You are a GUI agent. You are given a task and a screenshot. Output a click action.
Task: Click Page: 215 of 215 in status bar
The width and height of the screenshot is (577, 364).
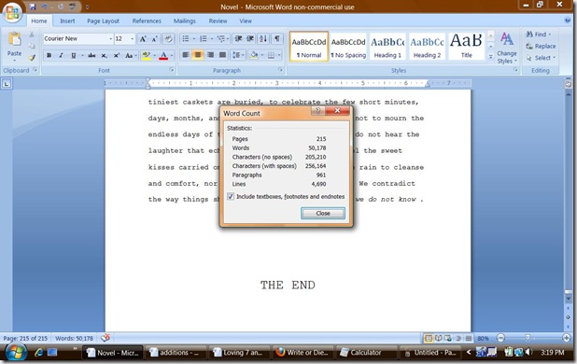[x=25, y=338]
